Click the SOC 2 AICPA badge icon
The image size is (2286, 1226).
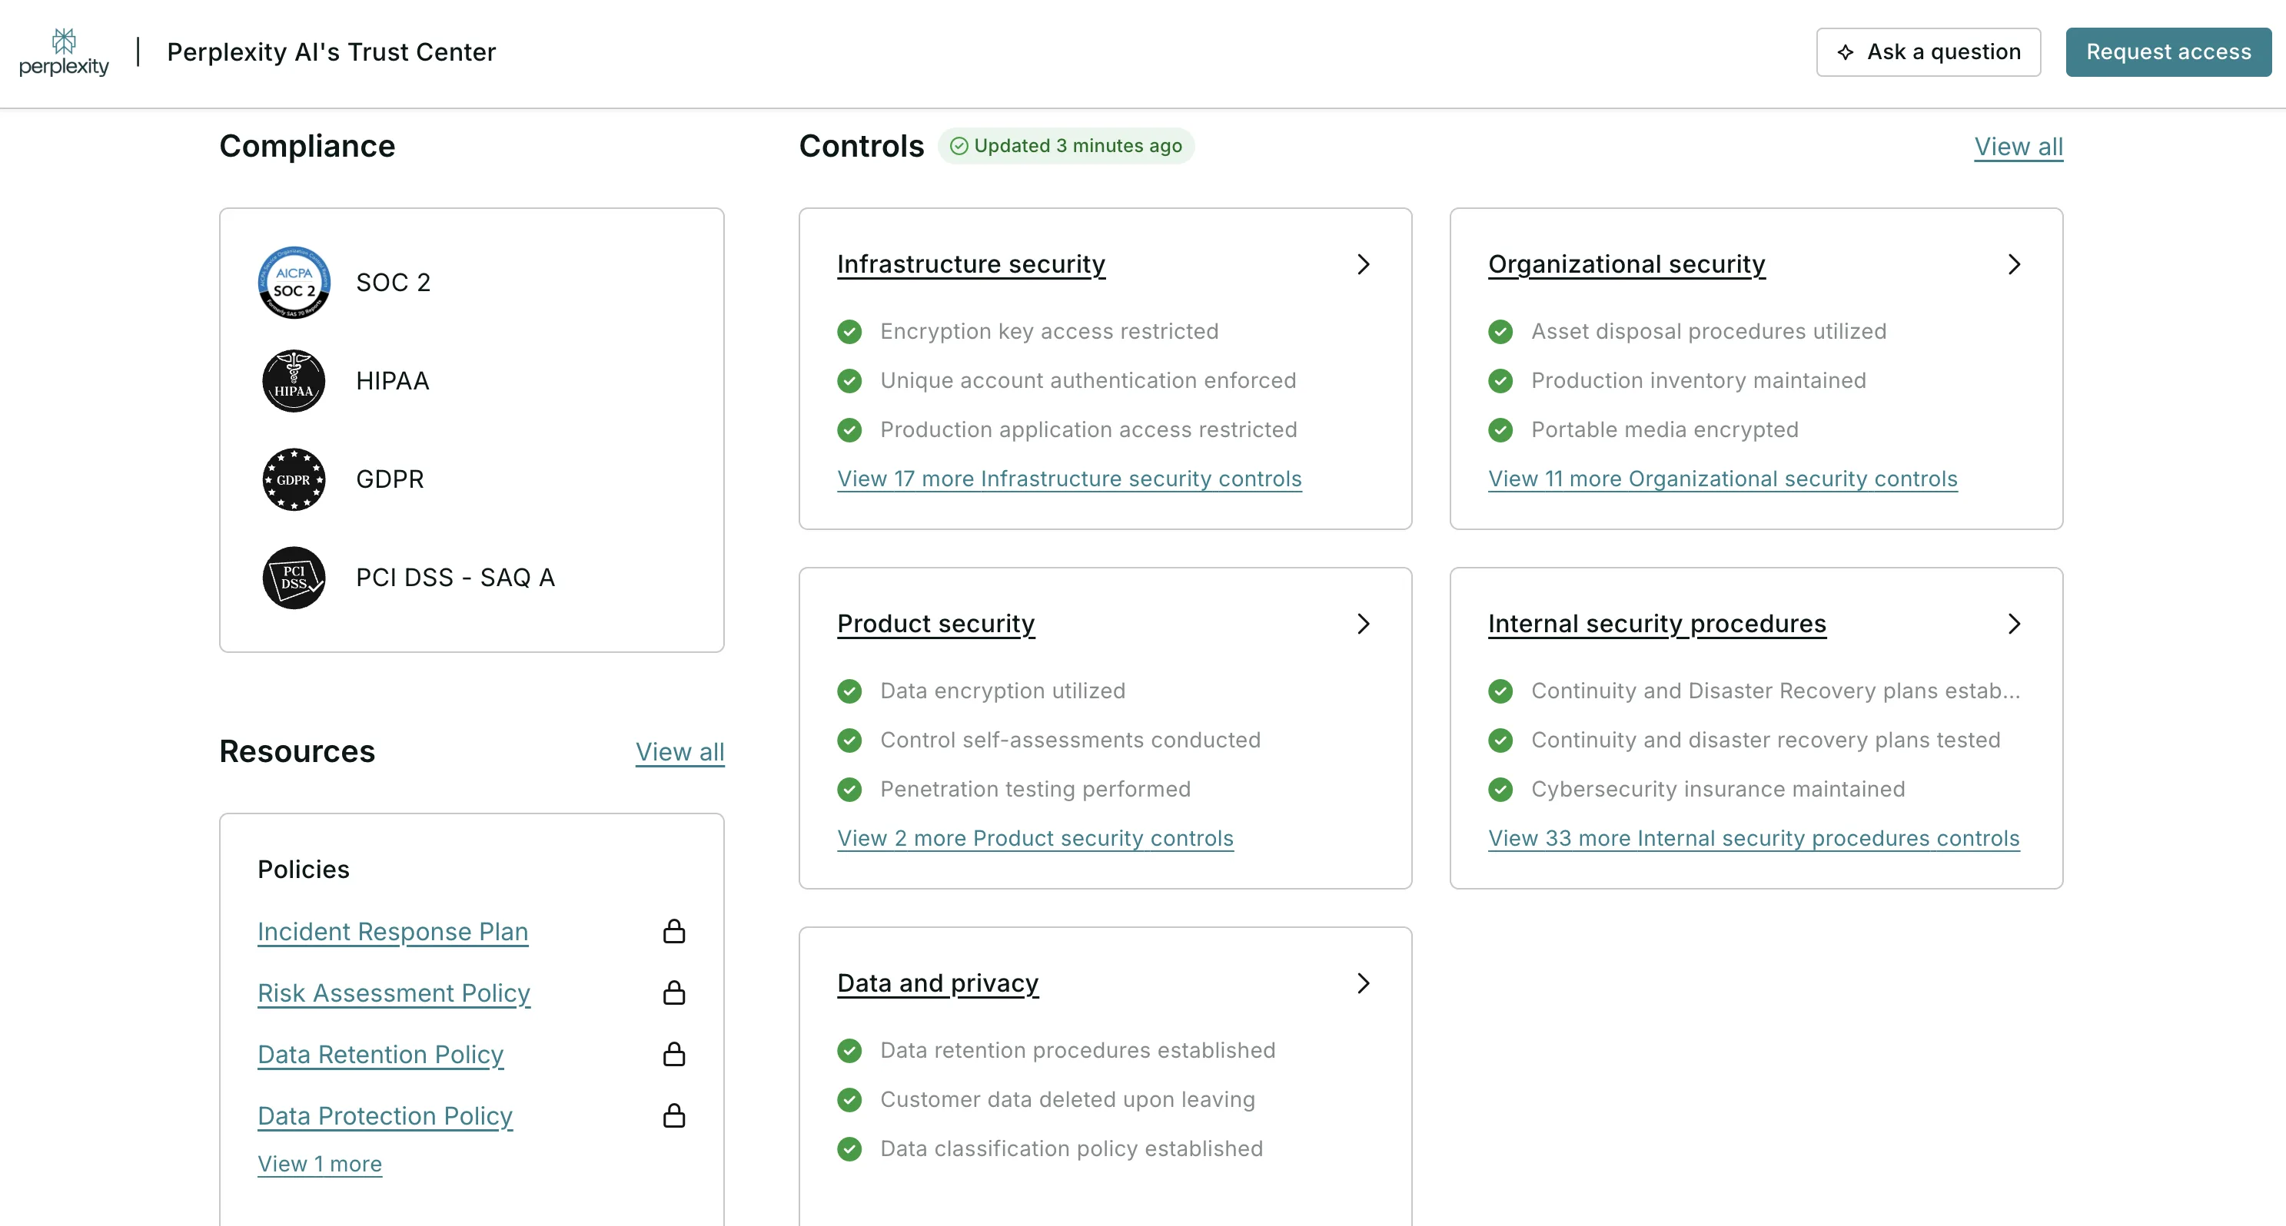coord(294,282)
